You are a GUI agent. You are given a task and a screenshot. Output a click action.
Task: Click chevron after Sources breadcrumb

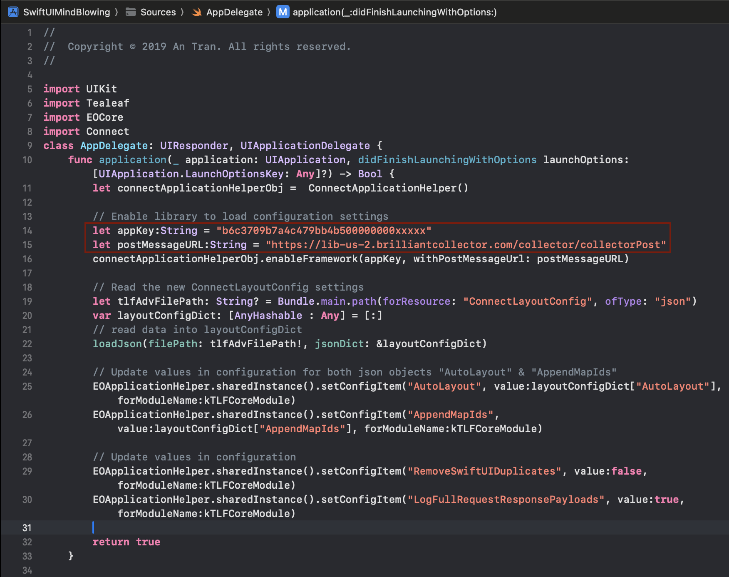(x=182, y=12)
